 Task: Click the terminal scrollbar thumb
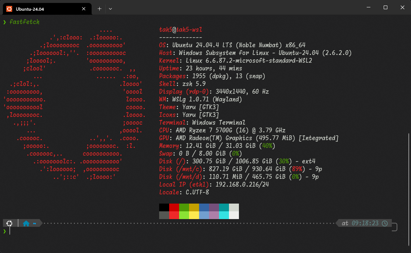tap(409, 189)
